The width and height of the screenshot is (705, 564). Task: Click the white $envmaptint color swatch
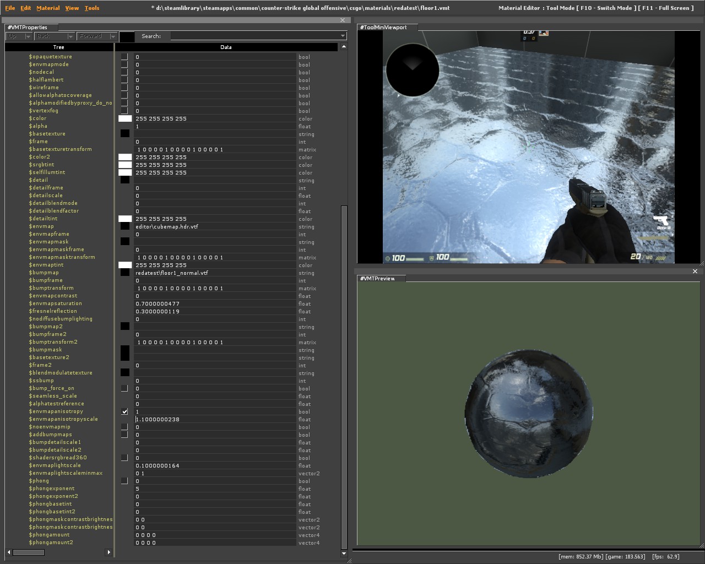click(x=125, y=265)
